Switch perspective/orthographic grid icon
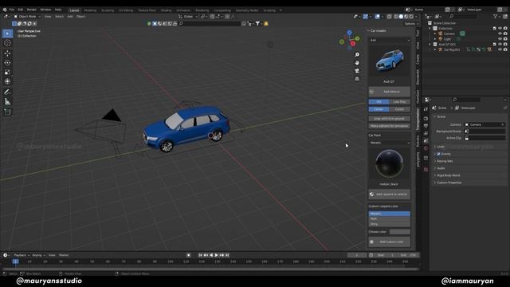 tap(357, 79)
